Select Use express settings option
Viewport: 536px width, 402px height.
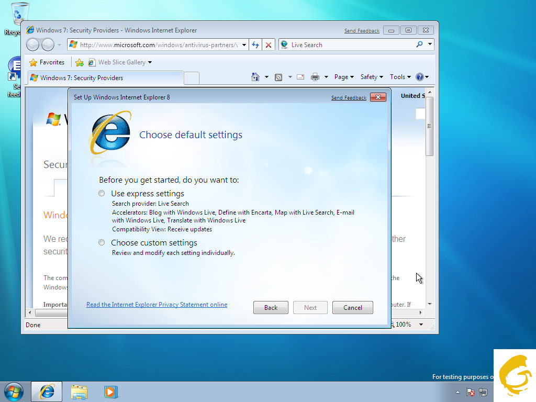coord(102,194)
